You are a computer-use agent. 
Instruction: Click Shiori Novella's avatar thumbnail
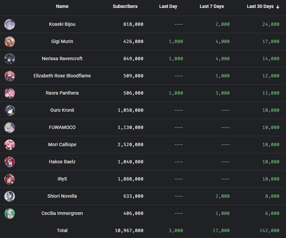coord(10,196)
